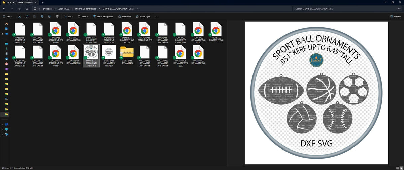
Task: Select SPORT BALL ORNAMENTS PREVIEW thumbnail
Action: [109, 56]
